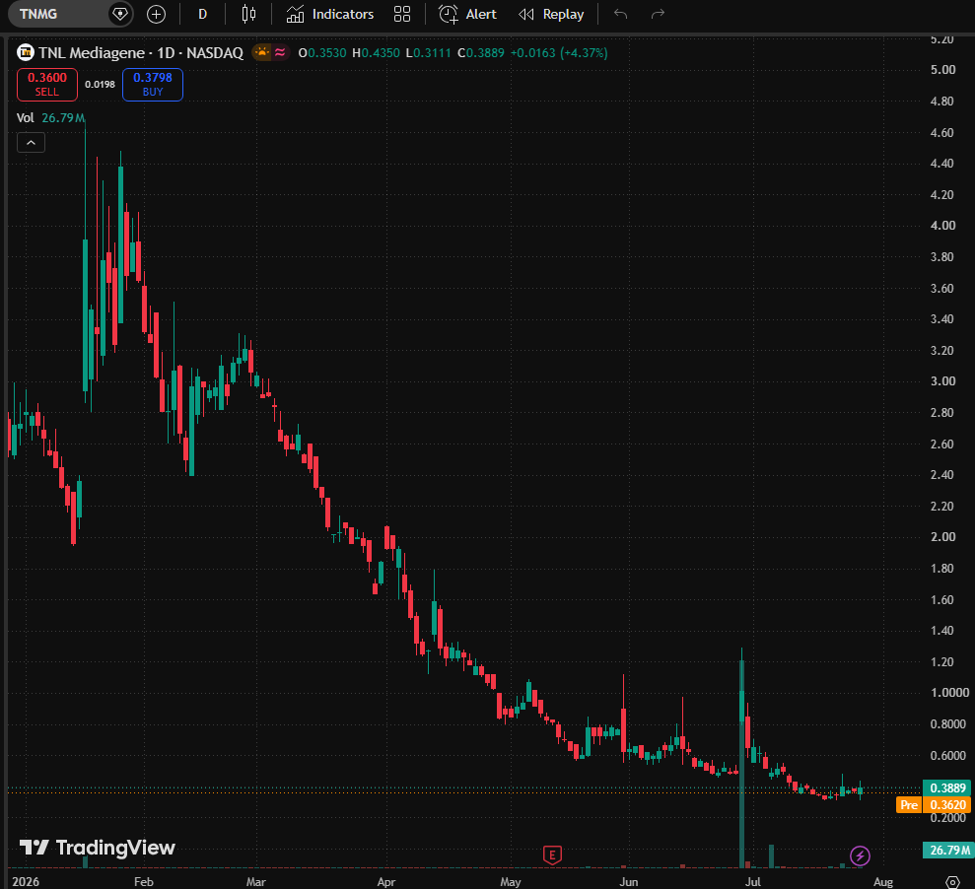Collapse the indicator legend chevron
975x889 pixels.
(32, 143)
